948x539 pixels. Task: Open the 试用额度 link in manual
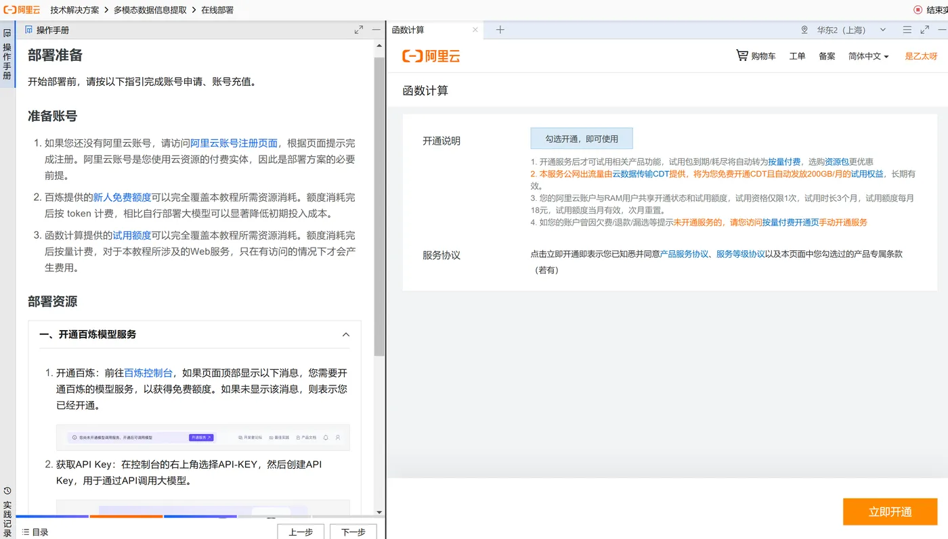tap(131, 235)
